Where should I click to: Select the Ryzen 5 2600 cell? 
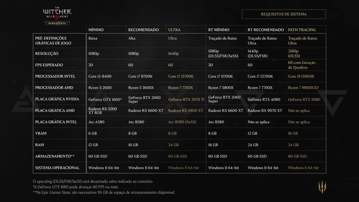click(100, 87)
